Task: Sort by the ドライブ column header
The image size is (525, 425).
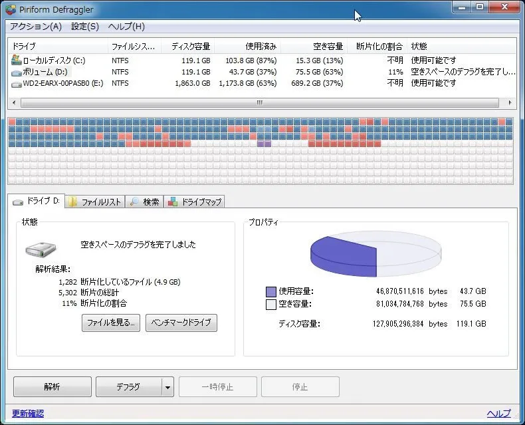Action: click(x=58, y=47)
